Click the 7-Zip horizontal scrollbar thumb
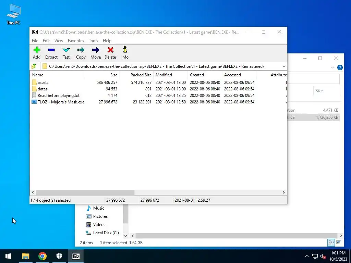Viewport: 351px width, 263px height. coord(85,192)
